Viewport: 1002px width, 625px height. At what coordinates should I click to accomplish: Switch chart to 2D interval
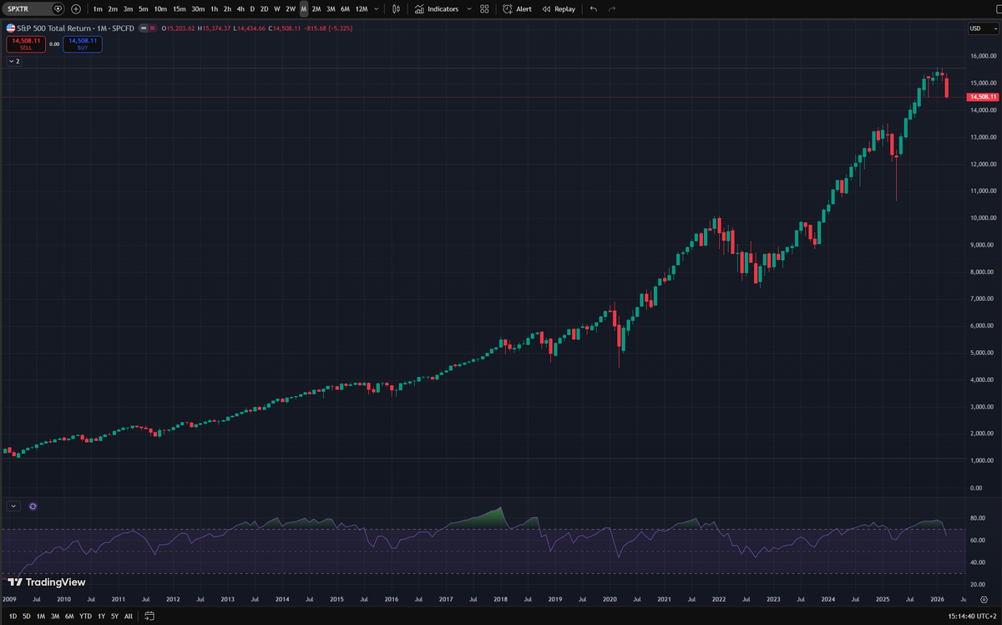click(264, 8)
